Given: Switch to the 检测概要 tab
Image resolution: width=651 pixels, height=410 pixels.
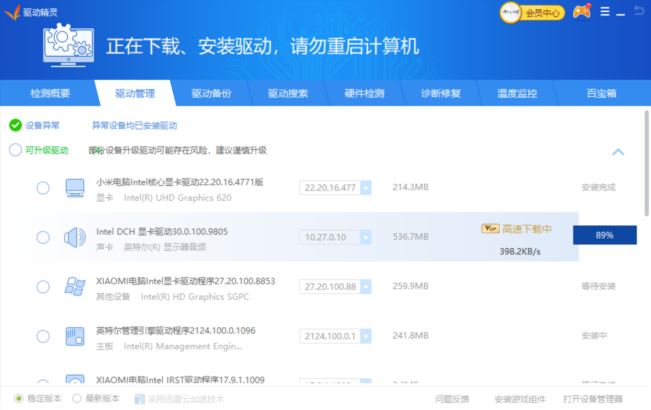Looking at the screenshot, I should (x=50, y=93).
